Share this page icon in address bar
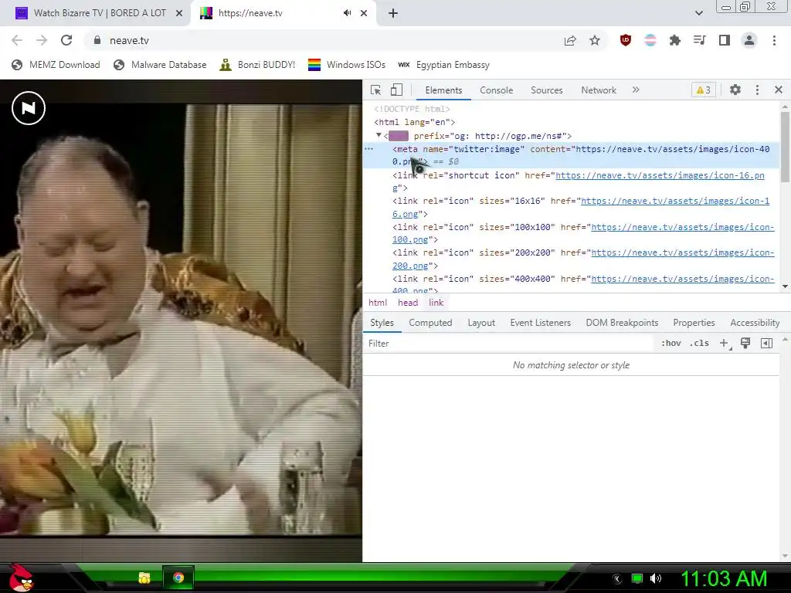 click(570, 40)
